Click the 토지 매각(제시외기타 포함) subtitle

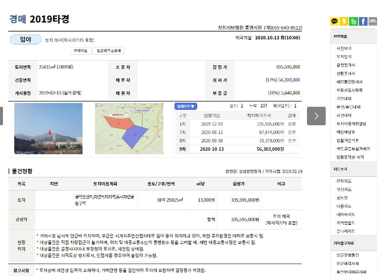pos(69,40)
